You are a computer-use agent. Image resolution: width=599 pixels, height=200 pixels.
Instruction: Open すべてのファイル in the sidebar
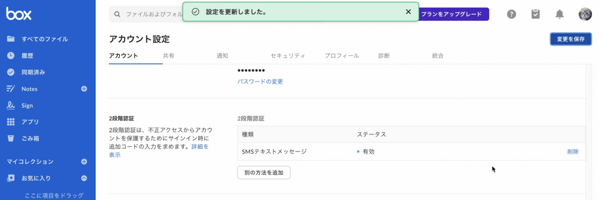click(x=44, y=39)
